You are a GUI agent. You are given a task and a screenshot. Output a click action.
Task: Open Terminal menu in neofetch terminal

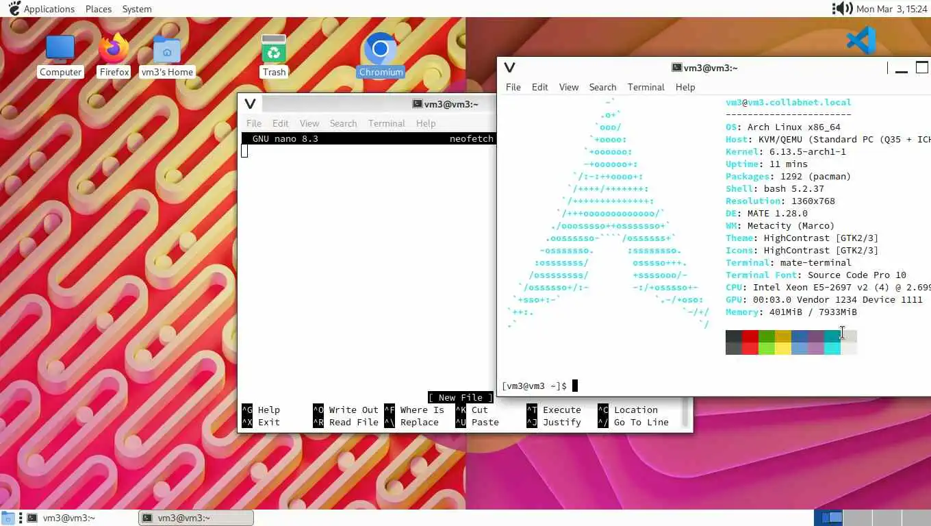[x=646, y=87]
